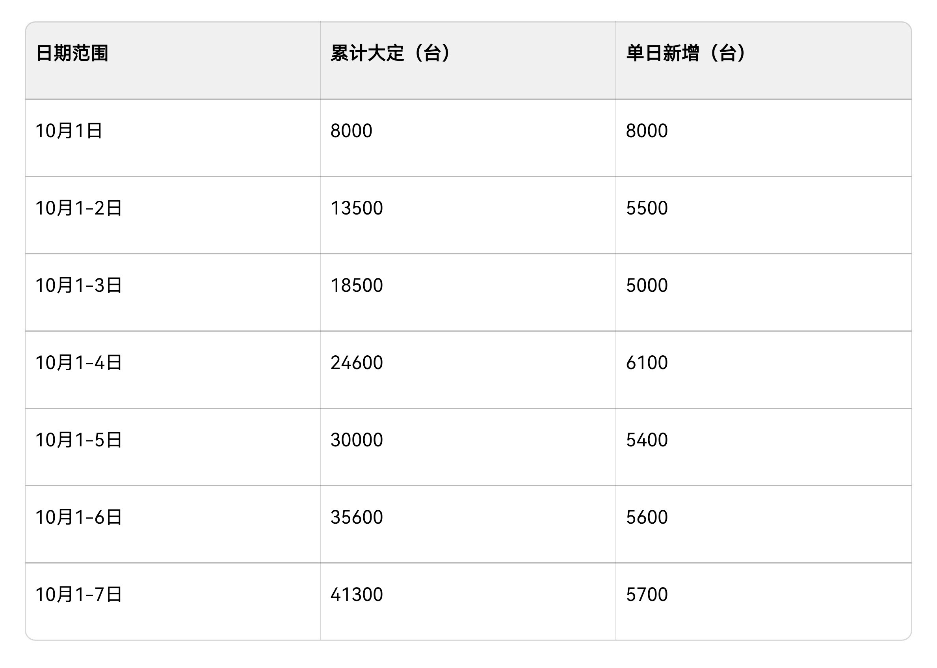Click cumulative value 41300

[x=356, y=595]
